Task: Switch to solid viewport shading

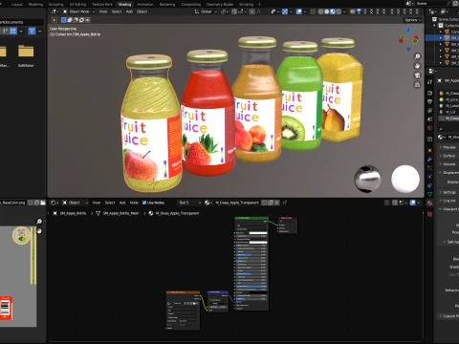Action: (x=327, y=11)
